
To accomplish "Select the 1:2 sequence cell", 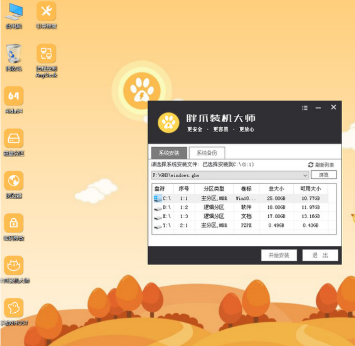I will (184, 208).
